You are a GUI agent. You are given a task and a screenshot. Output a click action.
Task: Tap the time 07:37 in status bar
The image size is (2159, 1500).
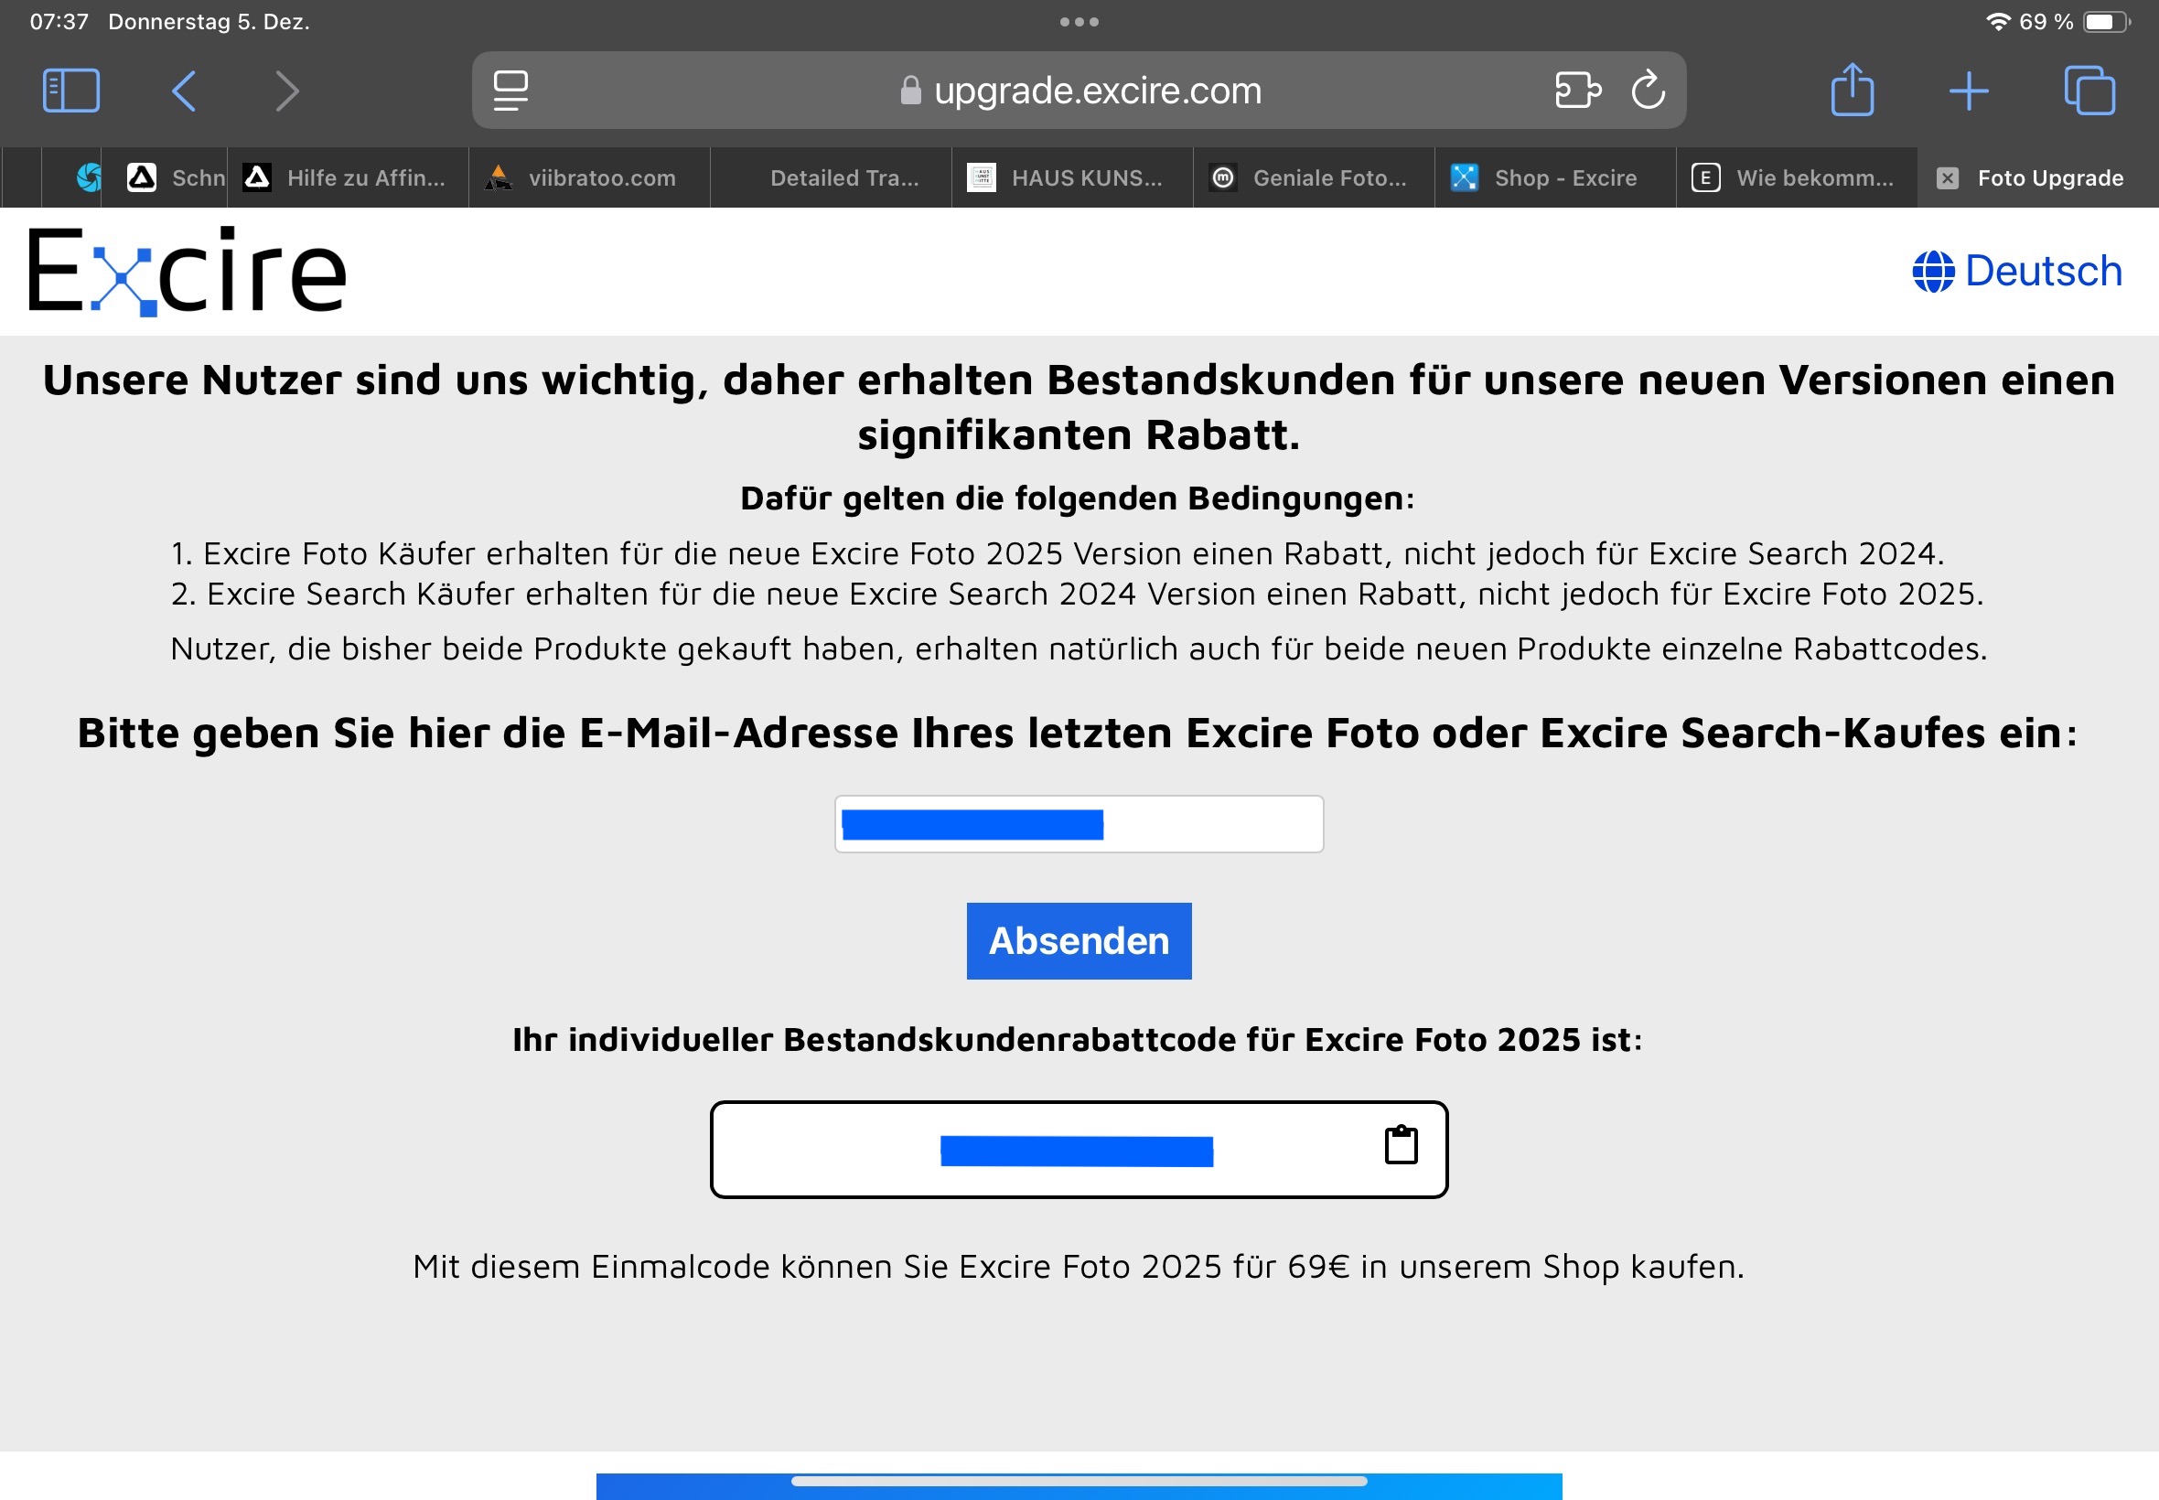[x=59, y=22]
